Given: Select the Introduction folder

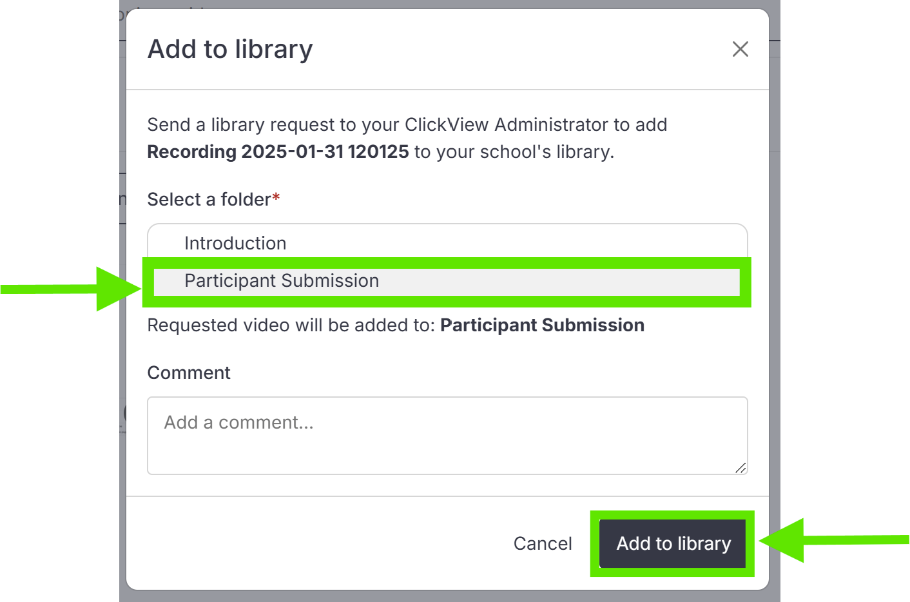Looking at the screenshot, I should click(x=447, y=243).
